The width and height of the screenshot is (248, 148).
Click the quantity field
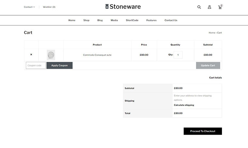tap(178, 55)
